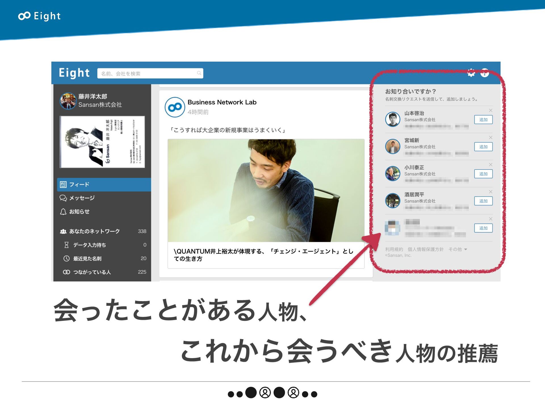Select フィード in the sidebar
545x409 pixels.
pos(104,185)
